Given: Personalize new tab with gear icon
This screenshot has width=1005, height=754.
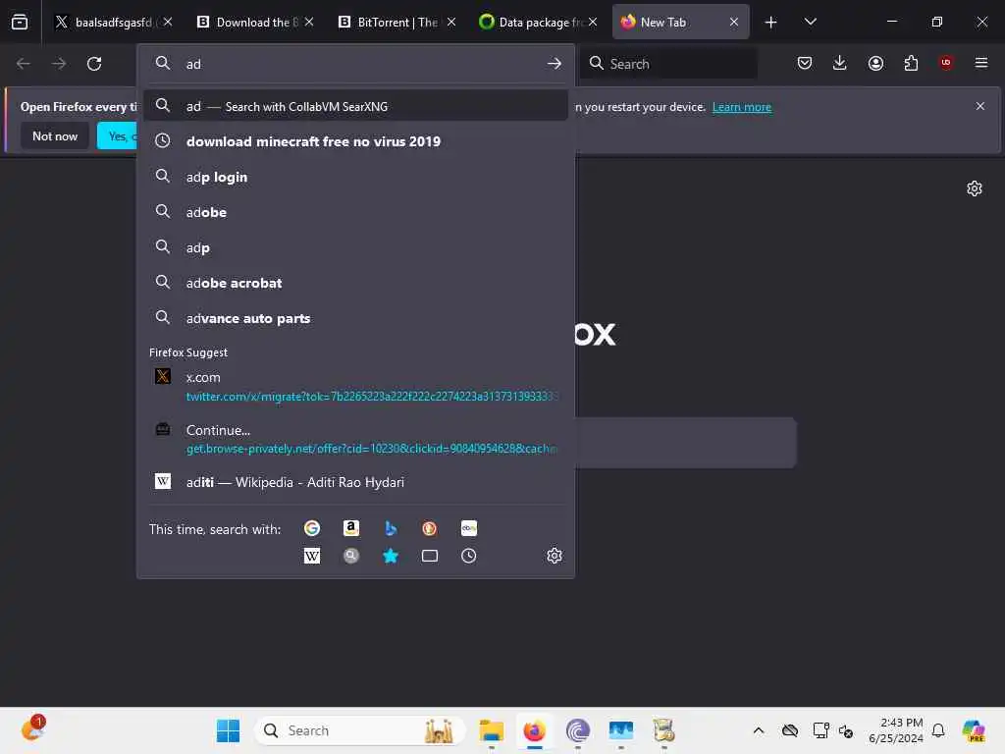Looking at the screenshot, I should pos(975,188).
